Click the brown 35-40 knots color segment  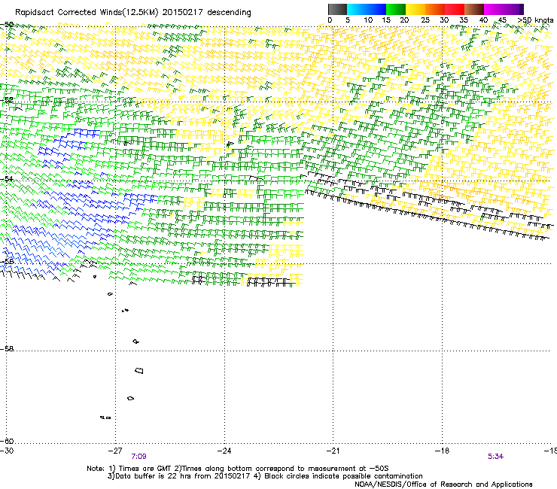(x=474, y=9)
